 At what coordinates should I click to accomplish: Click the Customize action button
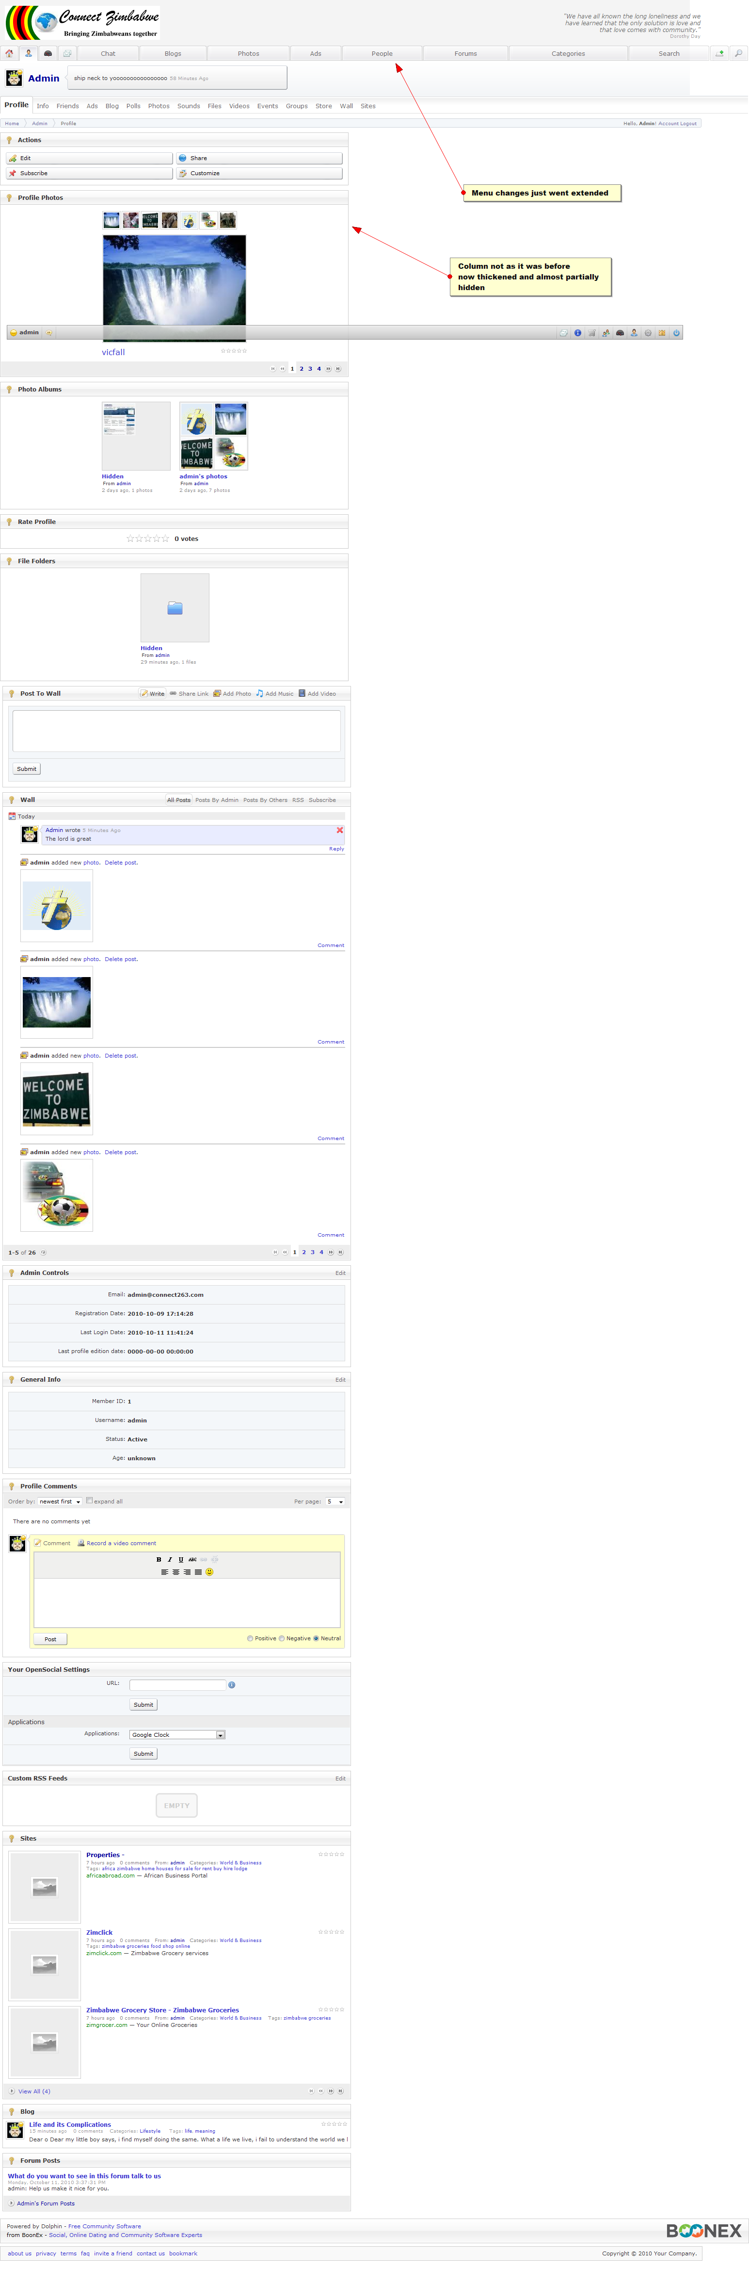(x=259, y=174)
